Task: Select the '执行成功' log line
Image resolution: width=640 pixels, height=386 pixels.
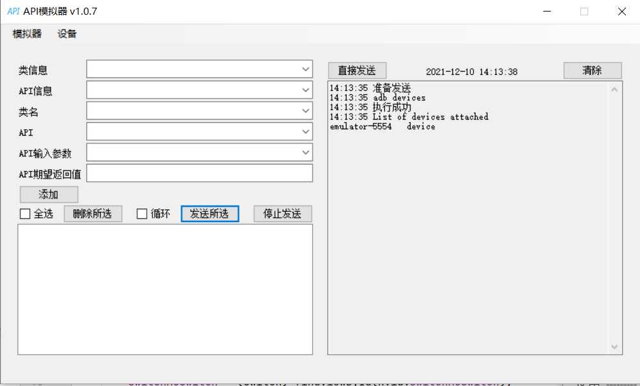Action: (x=370, y=107)
